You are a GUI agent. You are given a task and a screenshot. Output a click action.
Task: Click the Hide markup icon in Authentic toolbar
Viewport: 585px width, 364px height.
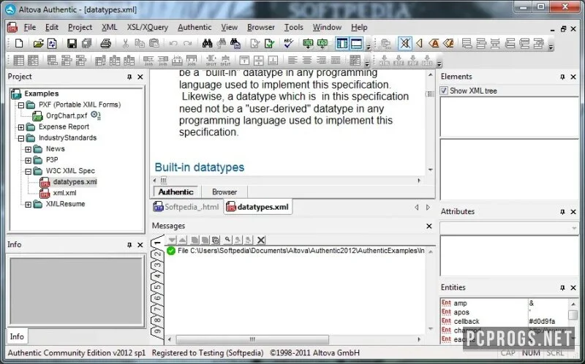pyautogui.click(x=405, y=44)
